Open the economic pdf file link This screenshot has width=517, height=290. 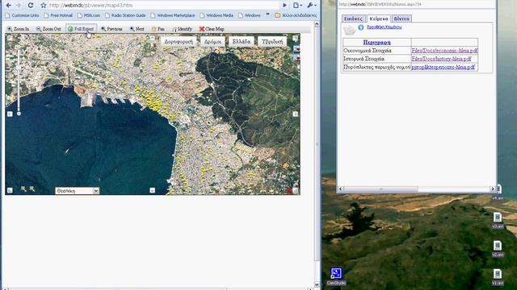(x=444, y=51)
